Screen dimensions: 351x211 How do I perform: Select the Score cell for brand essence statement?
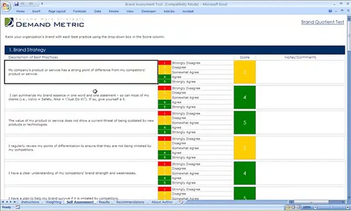(245, 97)
